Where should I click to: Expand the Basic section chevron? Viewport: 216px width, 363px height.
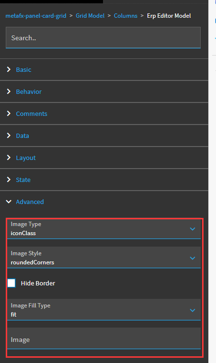tap(9, 69)
